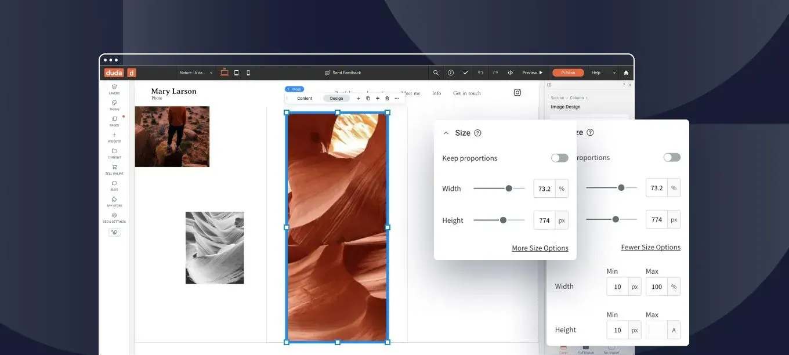Switch to the Content tab
This screenshot has height=355, width=789.
point(305,98)
